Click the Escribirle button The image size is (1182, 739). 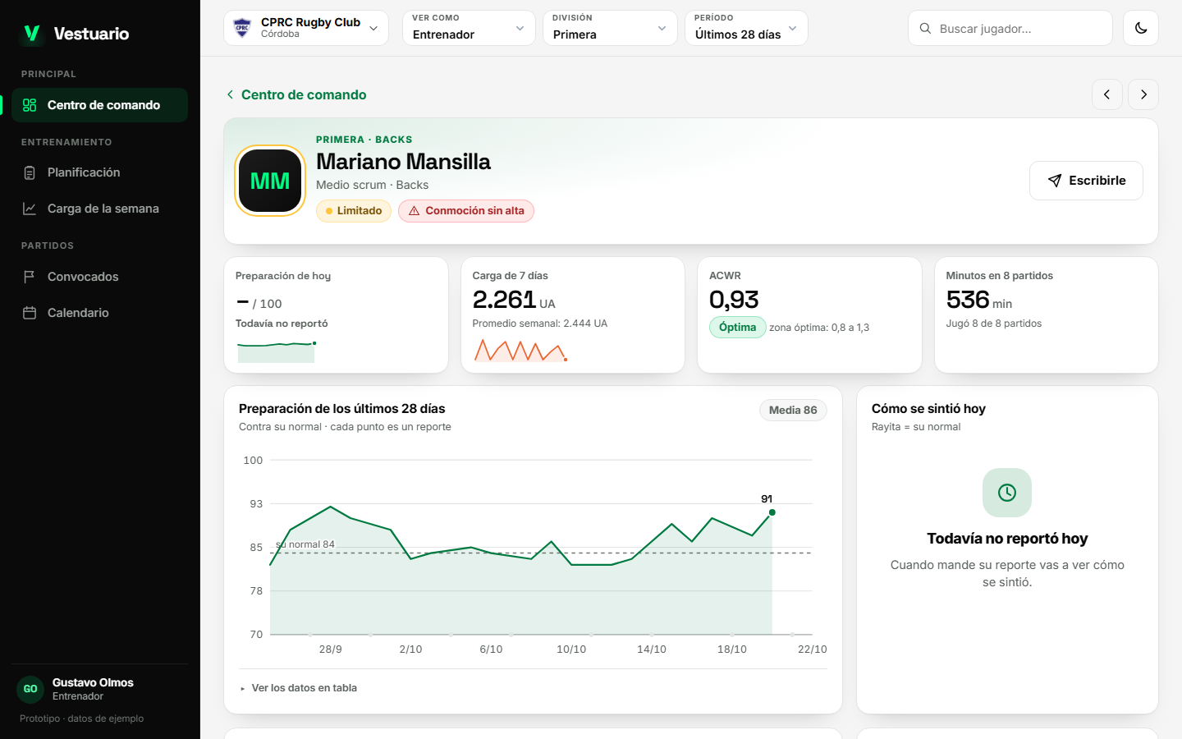pos(1086,181)
